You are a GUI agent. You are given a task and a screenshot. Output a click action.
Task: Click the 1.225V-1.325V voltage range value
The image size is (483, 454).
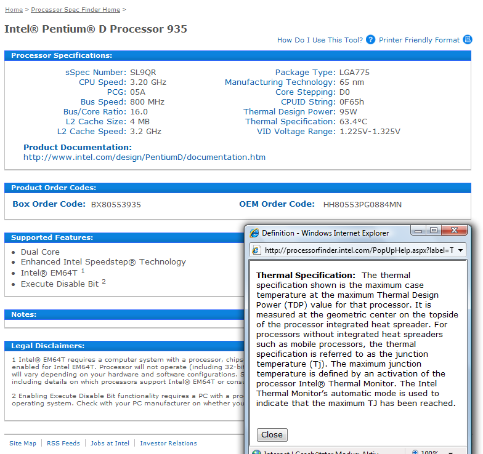click(x=370, y=132)
